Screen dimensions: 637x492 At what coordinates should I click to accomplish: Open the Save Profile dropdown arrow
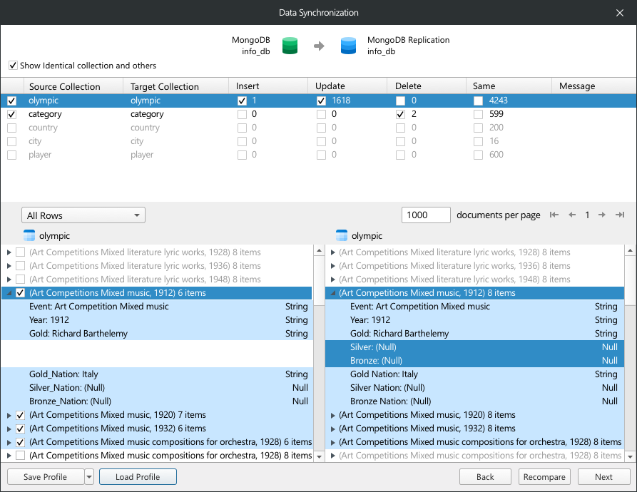pos(89,476)
